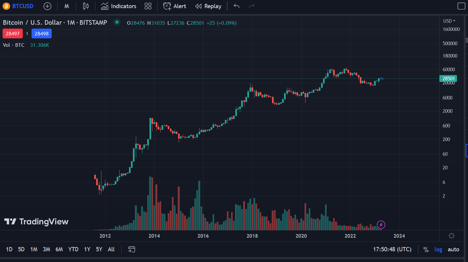The width and height of the screenshot is (468, 262).
Task: Open chart settings gear icon
Action: pos(451,236)
